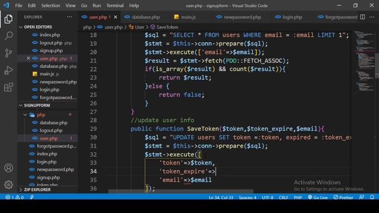379x213 pixels.
Task: Open the View menu
Action: 70,5
